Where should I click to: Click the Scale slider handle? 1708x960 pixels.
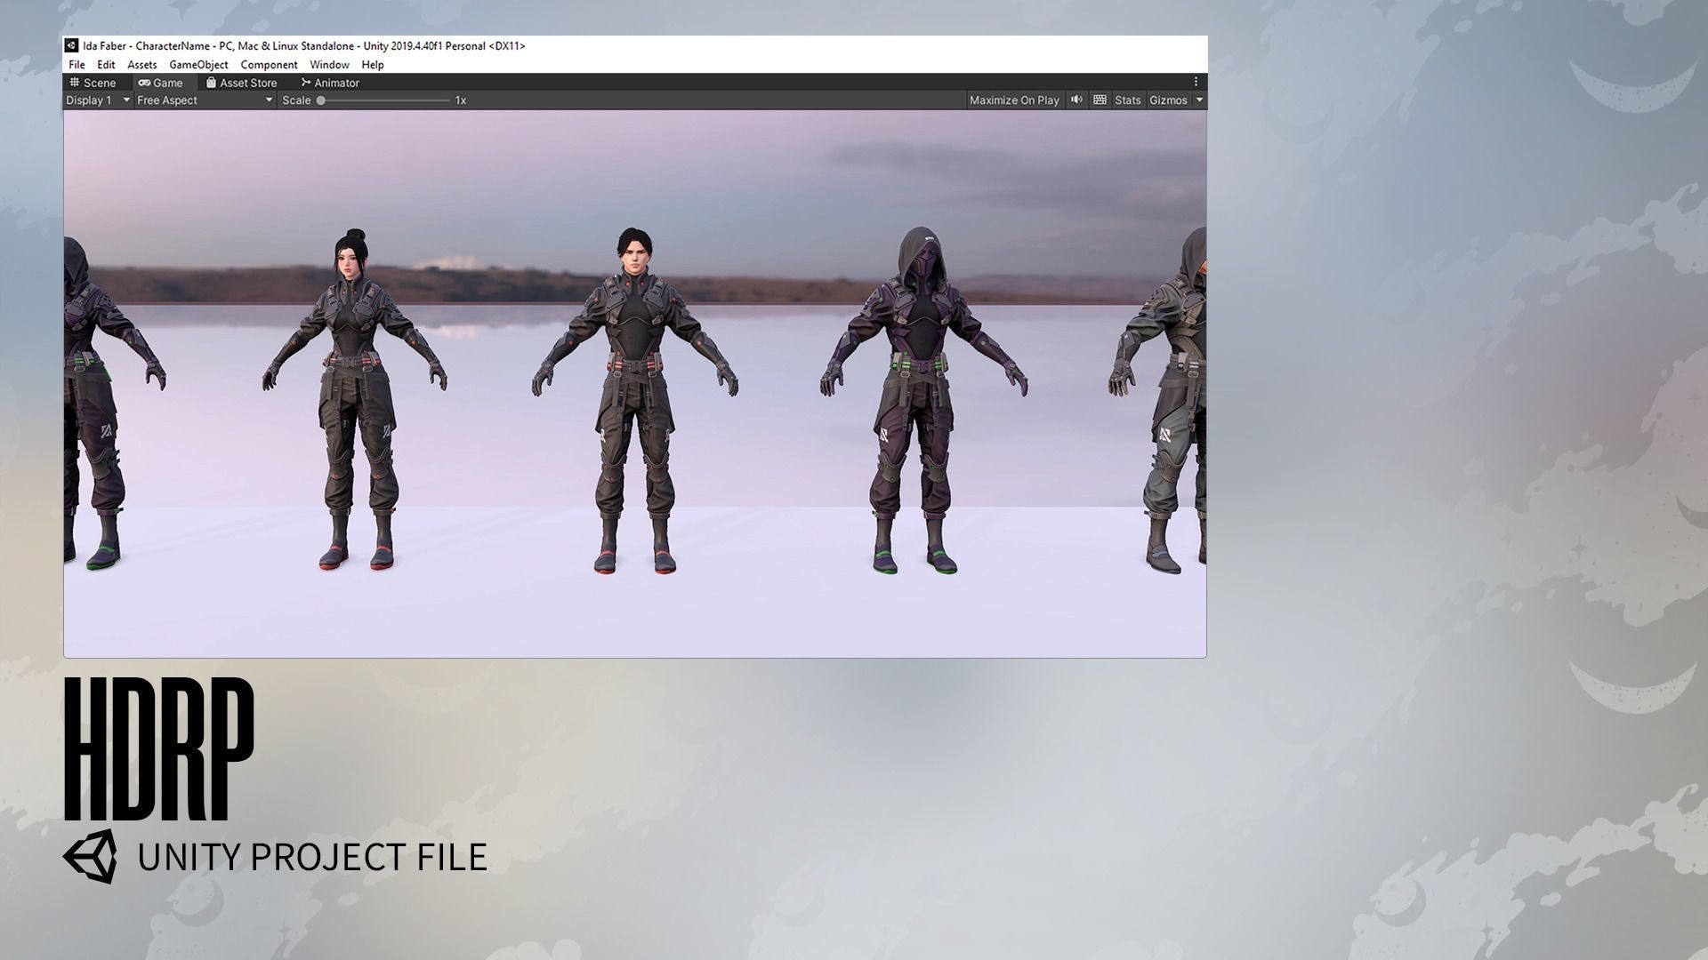tap(321, 100)
